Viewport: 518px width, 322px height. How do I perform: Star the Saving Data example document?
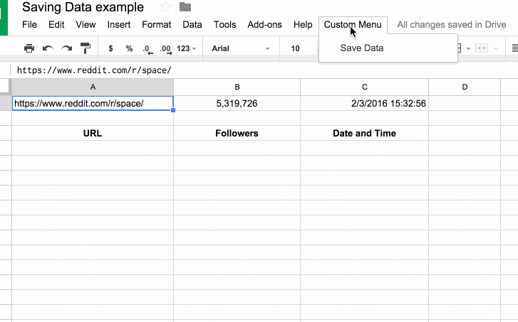click(165, 7)
